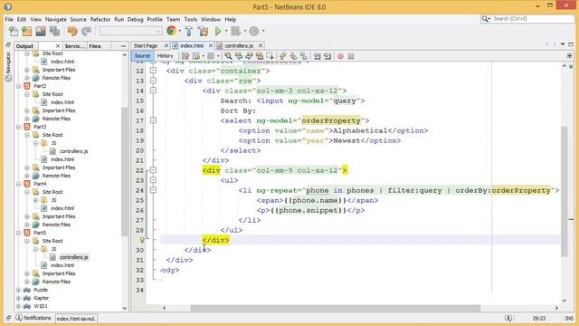The height and width of the screenshot is (326, 579).
Task: Click the Previous Bookmark editor icon
Action: tap(283, 56)
